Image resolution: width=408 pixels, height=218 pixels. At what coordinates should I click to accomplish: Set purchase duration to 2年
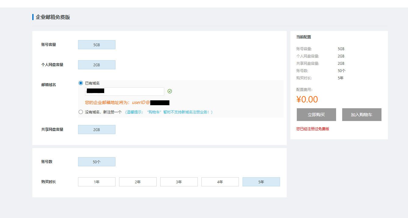[x=138, y=182]
